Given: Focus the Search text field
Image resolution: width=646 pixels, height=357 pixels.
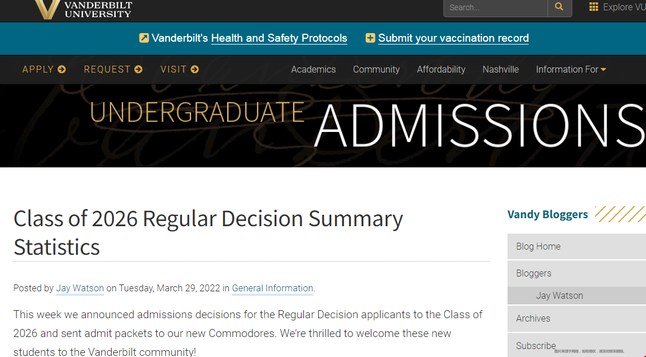Looking at the screenshot, I should [496, 7].
